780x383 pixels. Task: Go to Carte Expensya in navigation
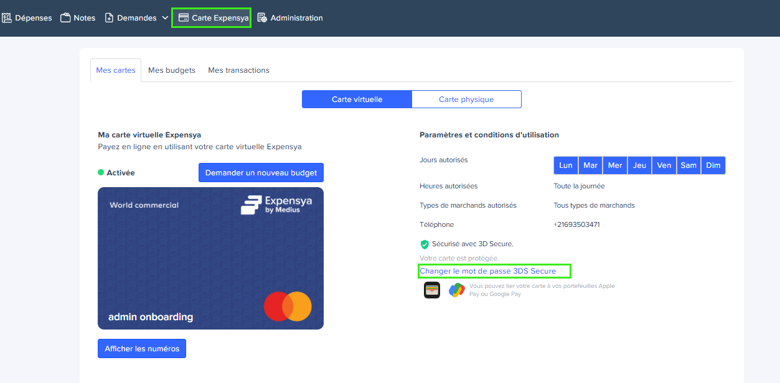(212, 18)
